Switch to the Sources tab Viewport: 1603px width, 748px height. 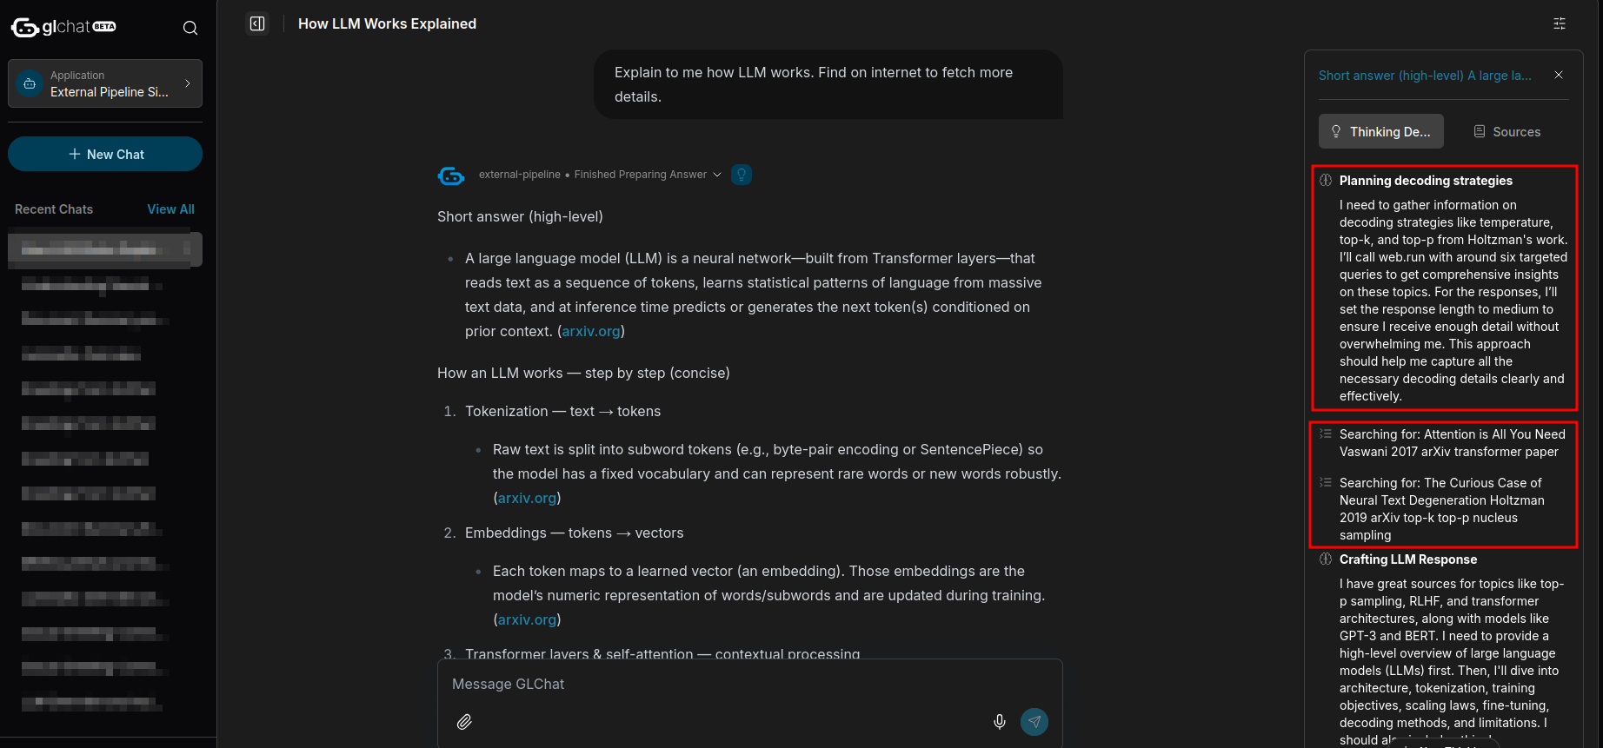(1507, 132)
